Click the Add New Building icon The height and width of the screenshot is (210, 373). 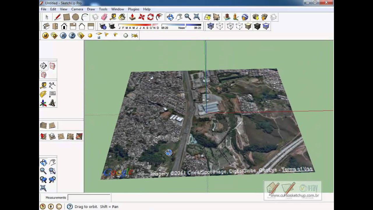(227, 17)
